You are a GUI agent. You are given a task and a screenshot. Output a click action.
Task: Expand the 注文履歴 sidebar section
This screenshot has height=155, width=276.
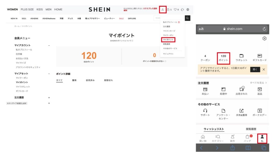49,97
